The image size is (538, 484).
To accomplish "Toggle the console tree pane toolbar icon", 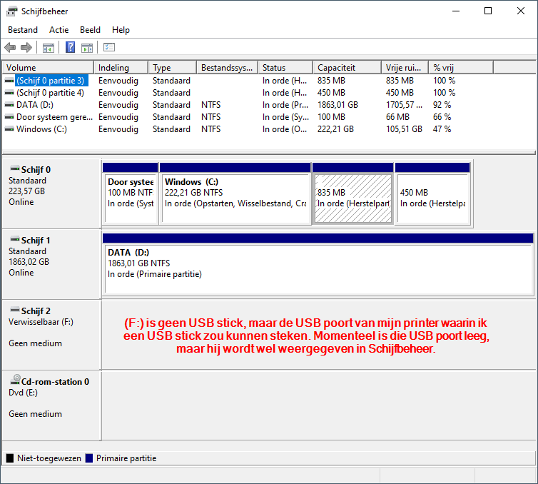I will (49, 48).
